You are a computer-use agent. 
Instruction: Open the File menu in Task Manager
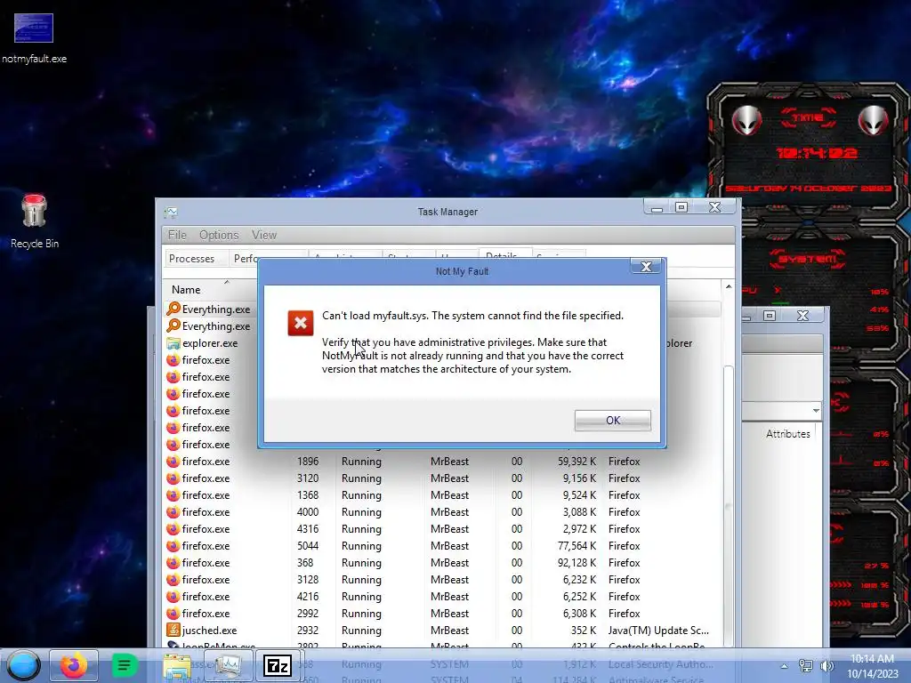point(177,235)
